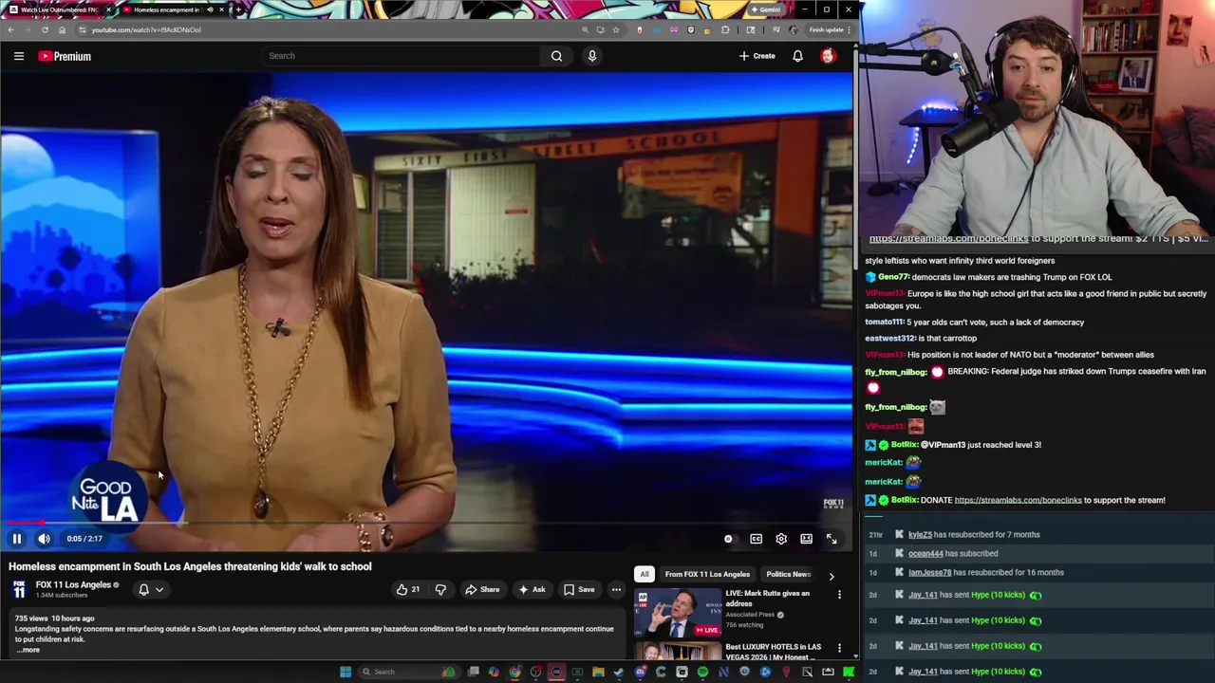Open notification bell dropdown for FOX 11 channel
Viewport: 1215px width, 683px height.
point(151,590)
